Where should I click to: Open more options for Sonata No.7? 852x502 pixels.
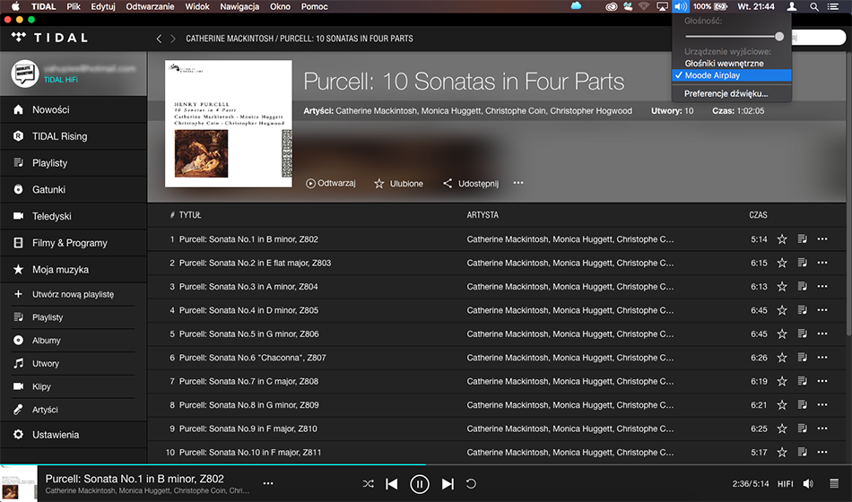click(822, 381)
